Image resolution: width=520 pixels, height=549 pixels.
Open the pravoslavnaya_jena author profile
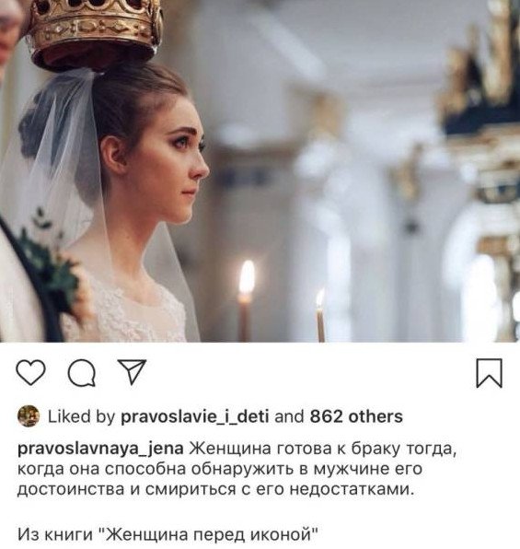101,450
